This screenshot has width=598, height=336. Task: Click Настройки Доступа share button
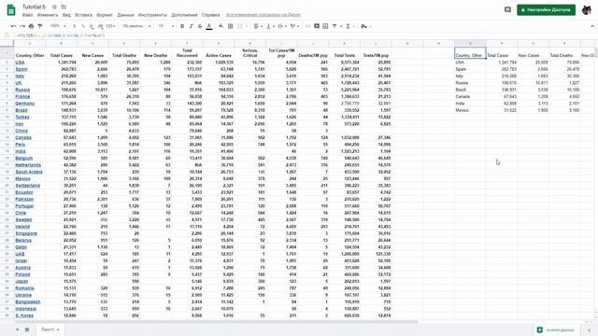546,10
